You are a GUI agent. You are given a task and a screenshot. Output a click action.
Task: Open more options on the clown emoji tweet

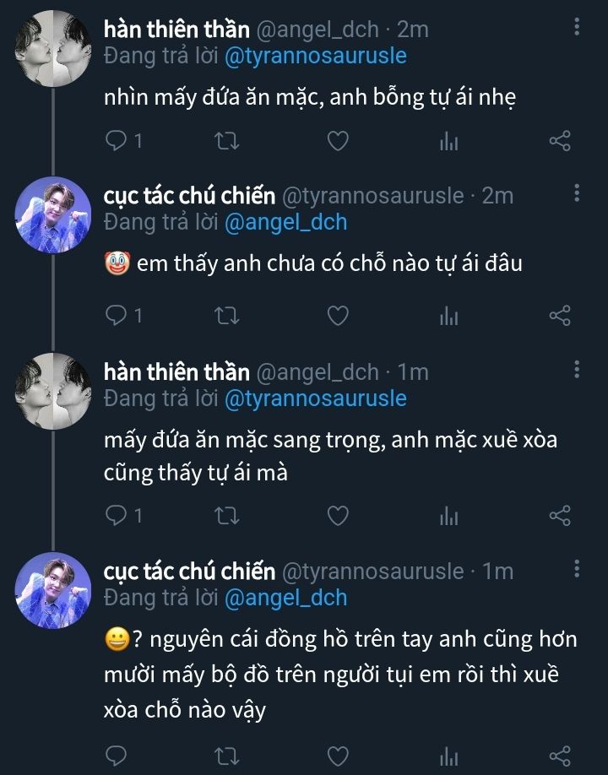point(577,195)
